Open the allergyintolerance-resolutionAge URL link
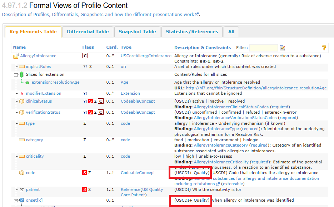The height and width of the screenshot is (207, 334). (256, 88)
